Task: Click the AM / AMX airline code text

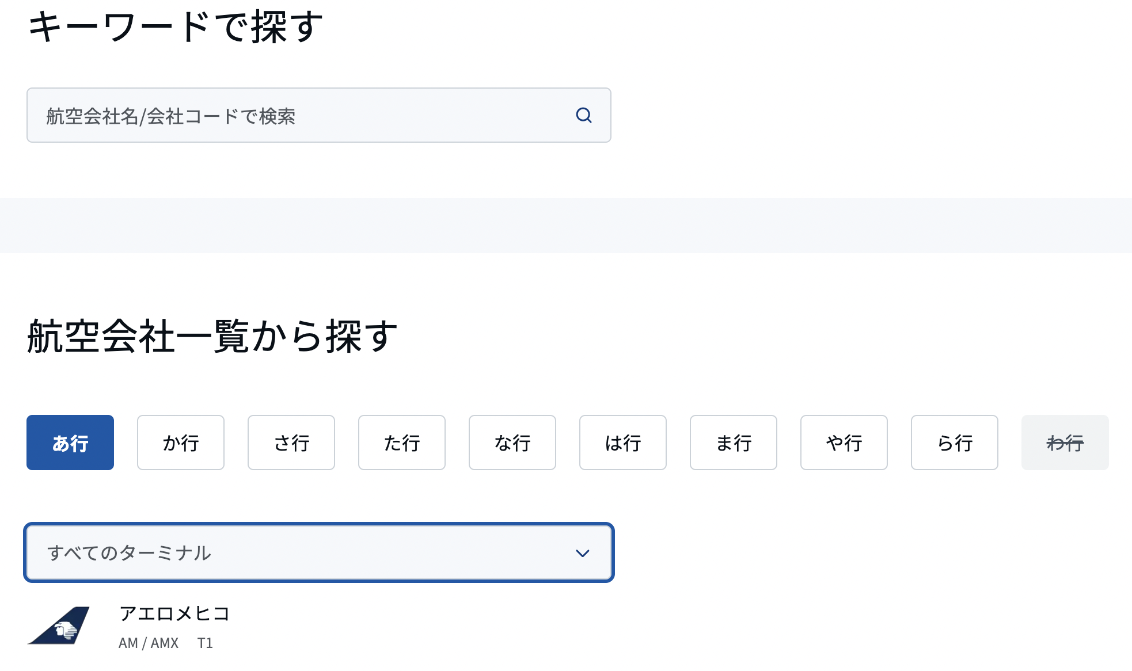Action: [149, 643]
